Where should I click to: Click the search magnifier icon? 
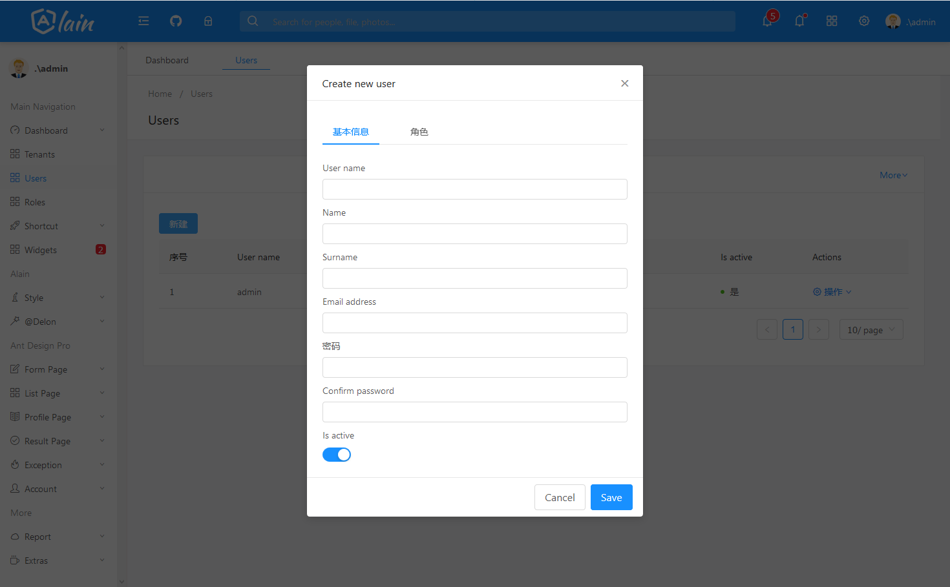pyautogui.click(x=253, y=21)
